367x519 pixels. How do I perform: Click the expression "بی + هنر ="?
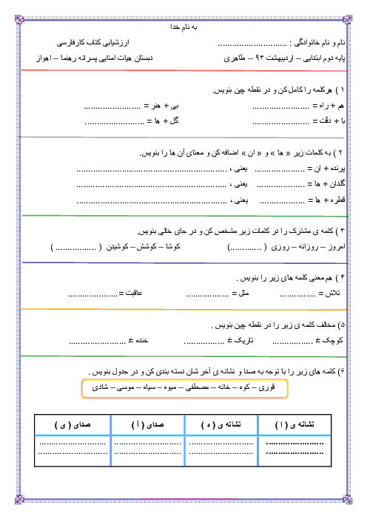[x=161, y=106]
